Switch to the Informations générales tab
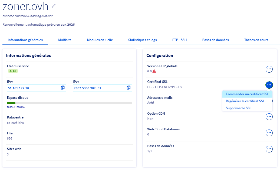This screenshot has height=170, width=280. point(25,40)
